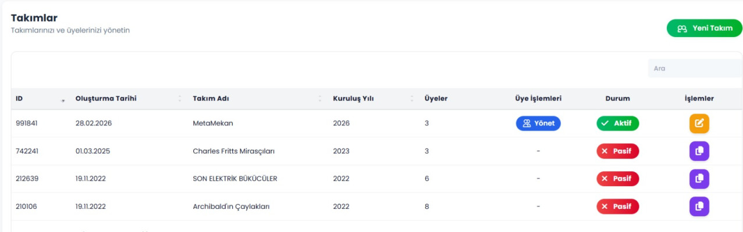Sort by Kuruluş Yılı column header
The width and height of the screenshot is (743, 232).
pos(353,99)
